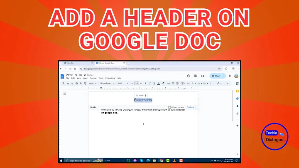Open the text alignment dropdown
Image resolution: width=299 pixels, height=168 pixels.
coord(183,84)
